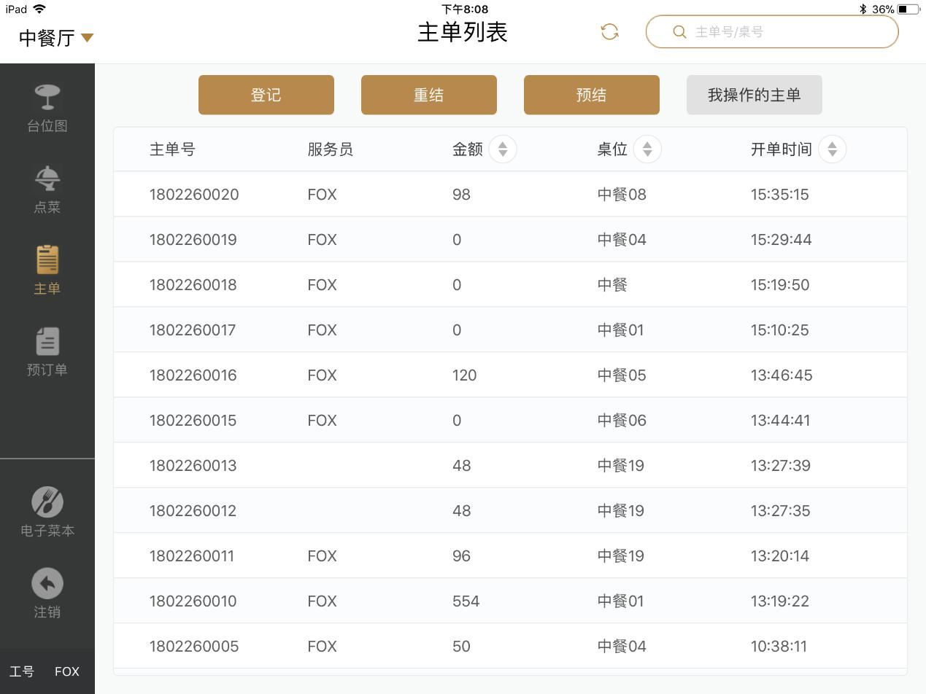Click table 中餐08 cell
Viewport: 926px width, 694px height.
622,195
